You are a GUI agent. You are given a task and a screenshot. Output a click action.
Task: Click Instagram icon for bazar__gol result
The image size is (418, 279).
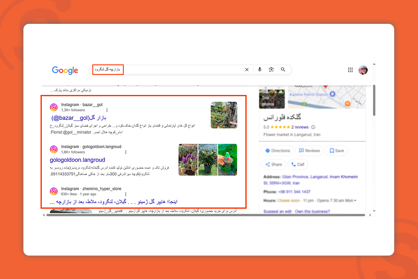point(54,107)
